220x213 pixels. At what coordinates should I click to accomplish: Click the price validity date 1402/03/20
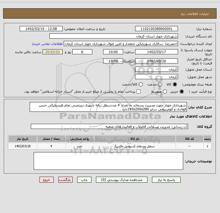(x=157, y=61)
